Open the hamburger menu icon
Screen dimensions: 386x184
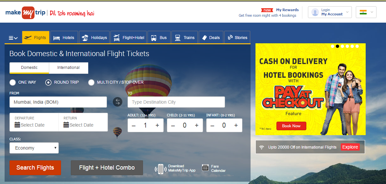point(13,38)
